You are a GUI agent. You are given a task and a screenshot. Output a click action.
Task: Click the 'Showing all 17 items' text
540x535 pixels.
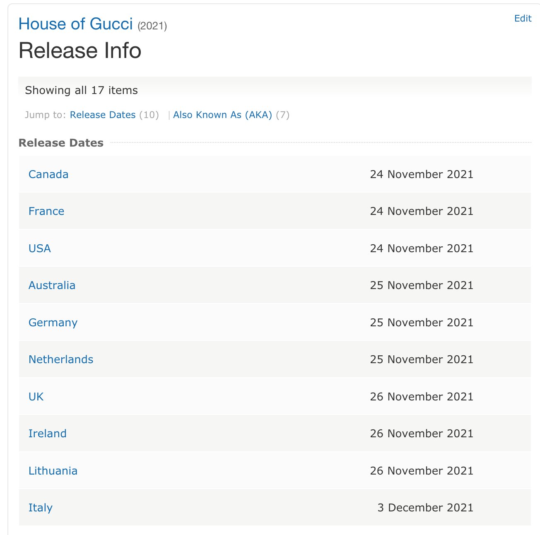click(x=82, y=90)
